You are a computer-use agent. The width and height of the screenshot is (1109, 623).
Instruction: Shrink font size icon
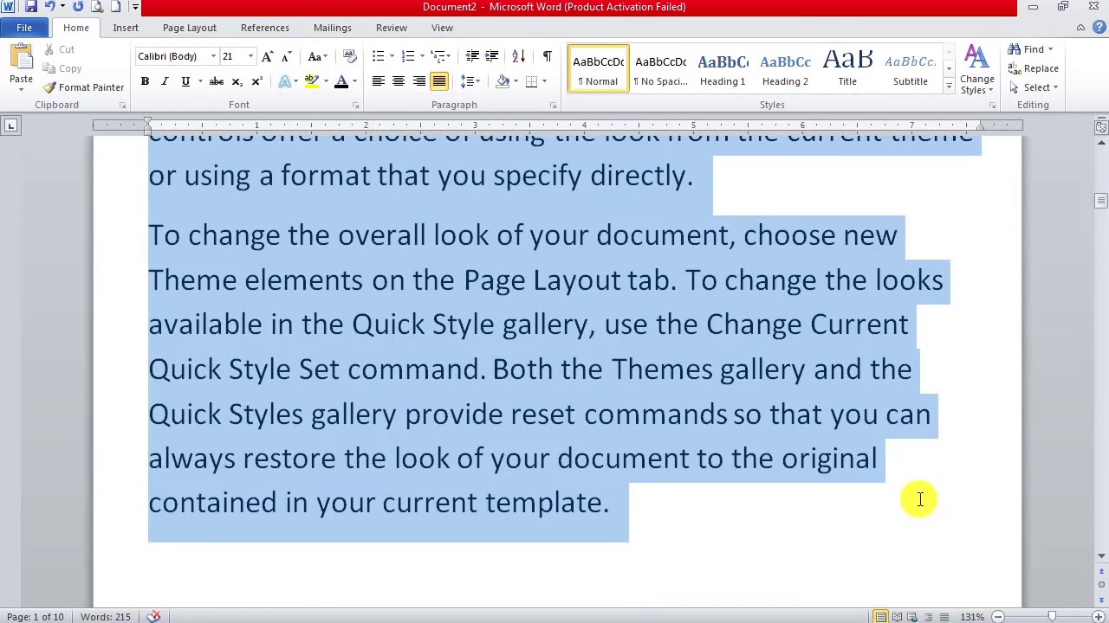click(x=287, y=56)
